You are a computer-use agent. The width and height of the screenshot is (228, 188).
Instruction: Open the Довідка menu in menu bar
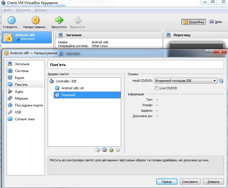[41, 10]
